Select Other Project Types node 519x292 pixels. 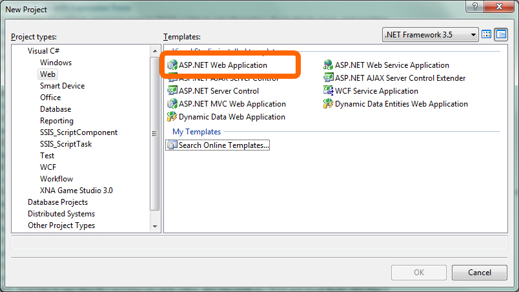point(61,225)
